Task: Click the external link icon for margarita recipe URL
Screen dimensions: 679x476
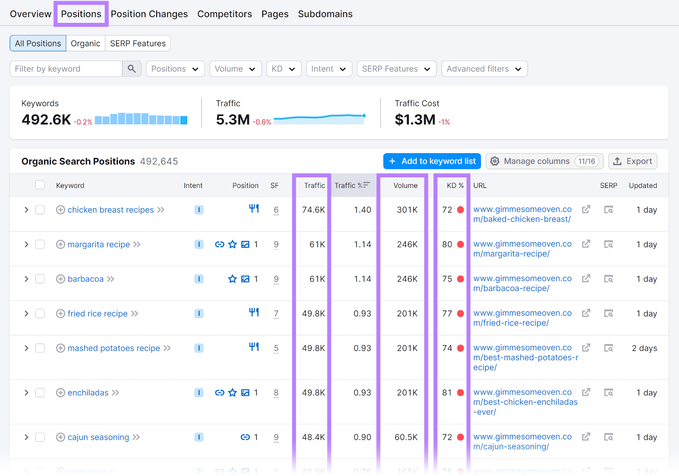Action: [x=586, y=244]
